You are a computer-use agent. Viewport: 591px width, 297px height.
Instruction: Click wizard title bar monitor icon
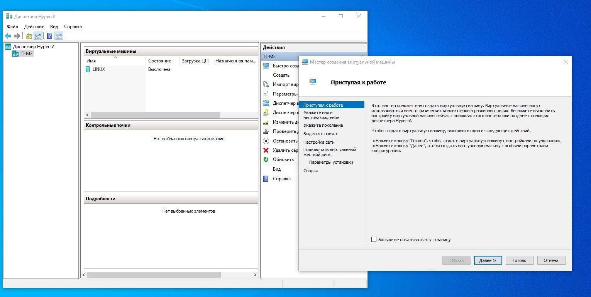point(305,62)
